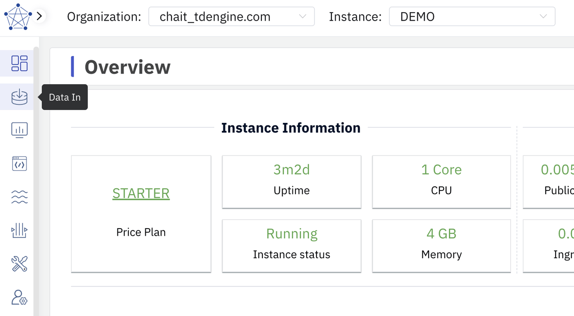Image resolution: width=574 pixels, height=316 pixels.
Task: Click the 4 GB Memory card
Action: 441,245
